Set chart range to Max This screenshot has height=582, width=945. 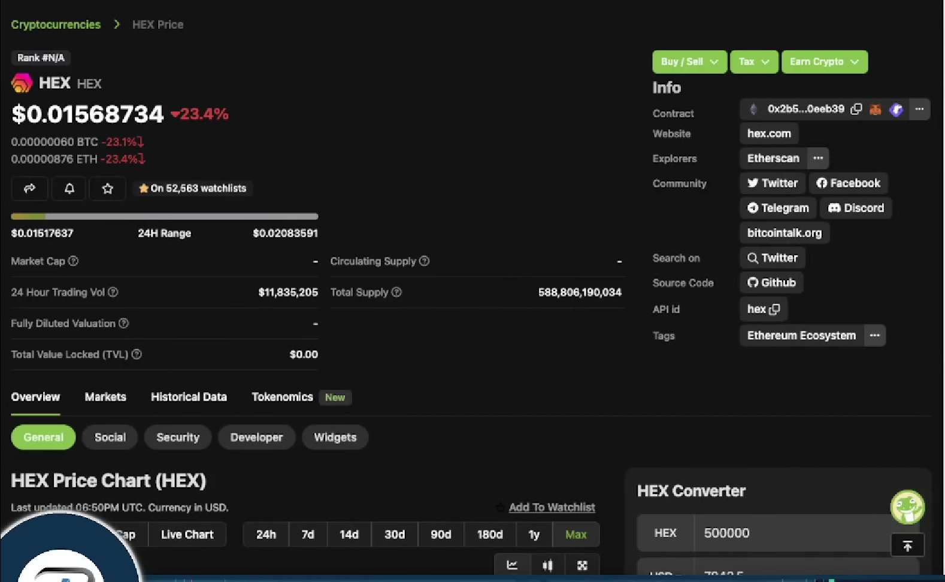[576, 535]
